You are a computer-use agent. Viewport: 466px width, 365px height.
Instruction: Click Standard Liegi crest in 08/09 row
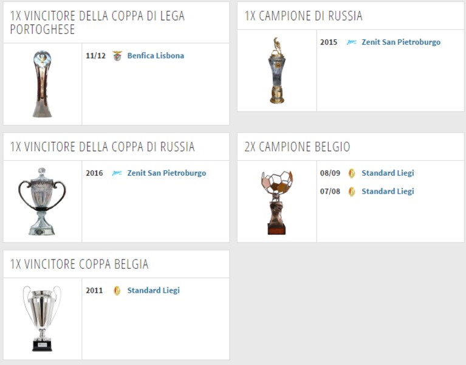click(x=352, y=173)
